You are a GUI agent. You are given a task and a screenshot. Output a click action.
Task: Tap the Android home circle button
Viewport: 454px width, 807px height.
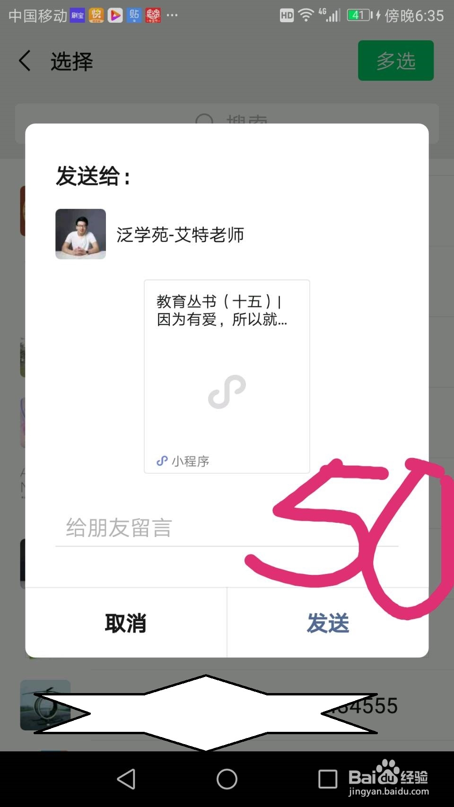227,779
